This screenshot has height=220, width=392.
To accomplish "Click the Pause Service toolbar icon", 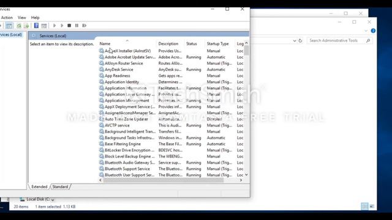I will click(77, 26).
